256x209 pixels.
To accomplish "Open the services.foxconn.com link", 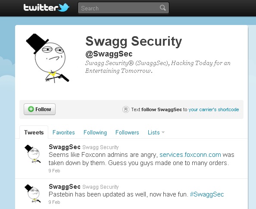I will coord(190,154).
